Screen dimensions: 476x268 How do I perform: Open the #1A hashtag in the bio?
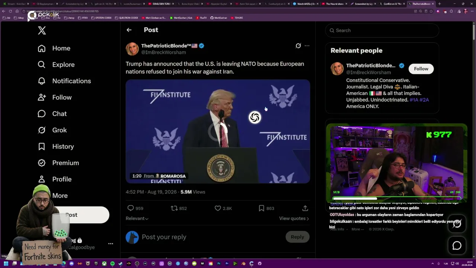click(x=414, y=100)
